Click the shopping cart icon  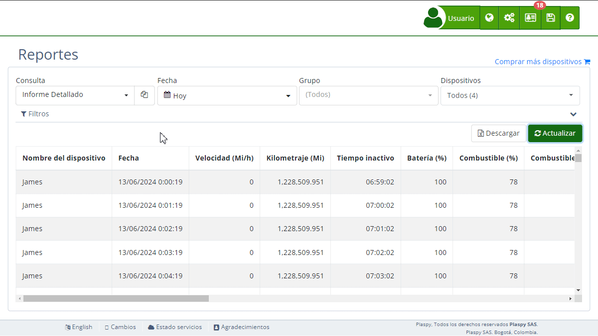point(587,62)
